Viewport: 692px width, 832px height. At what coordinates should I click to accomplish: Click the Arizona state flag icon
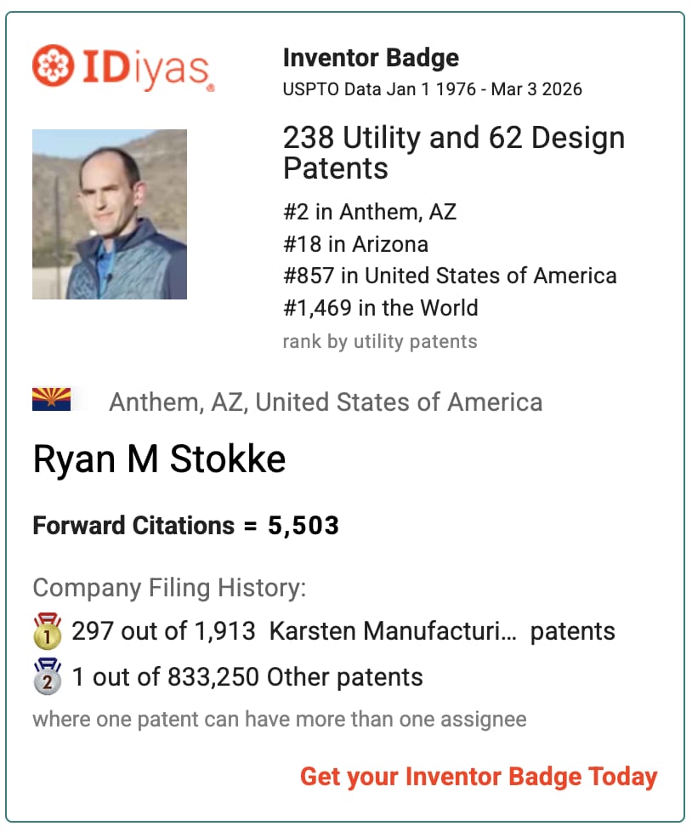click(x=51, y=400)
